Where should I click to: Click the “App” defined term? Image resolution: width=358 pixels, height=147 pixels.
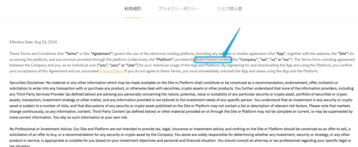tap(281, 54)
